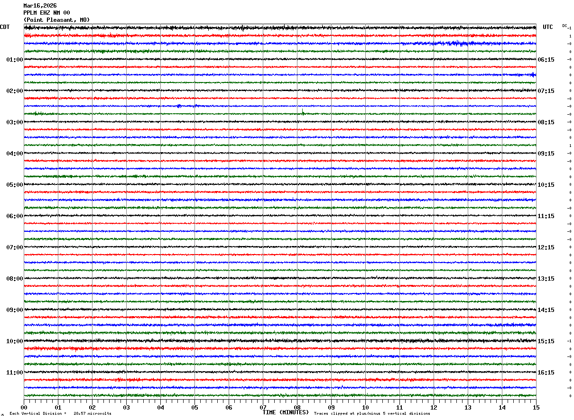Click the green spike near minute 8

pyautogui.click(x=303, y=112)
